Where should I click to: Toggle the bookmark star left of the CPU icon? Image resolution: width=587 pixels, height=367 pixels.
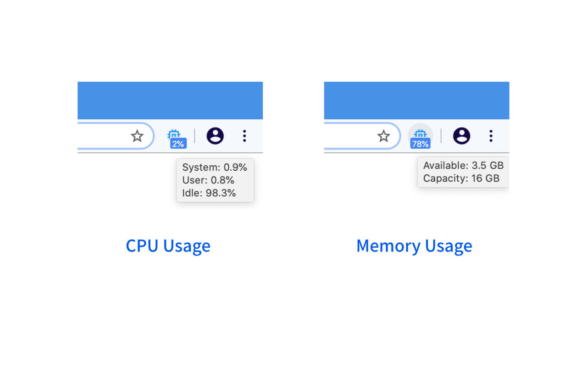click(138, 136)
